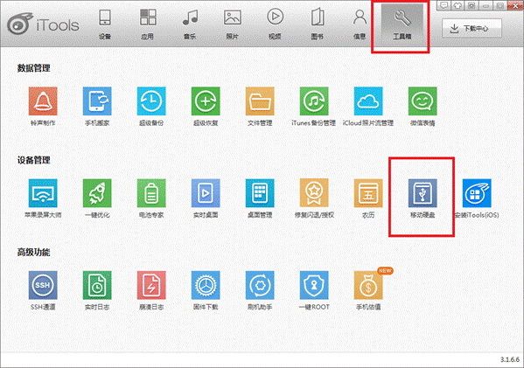Viewport: 524px width, 368px height.
Task: Open 实时日志 real-time log
Action: 97,285
